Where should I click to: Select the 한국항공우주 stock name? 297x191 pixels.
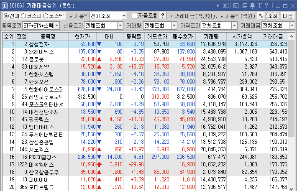coord(44,172)
